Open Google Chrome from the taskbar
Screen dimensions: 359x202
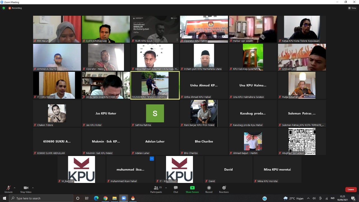[105, 198]
